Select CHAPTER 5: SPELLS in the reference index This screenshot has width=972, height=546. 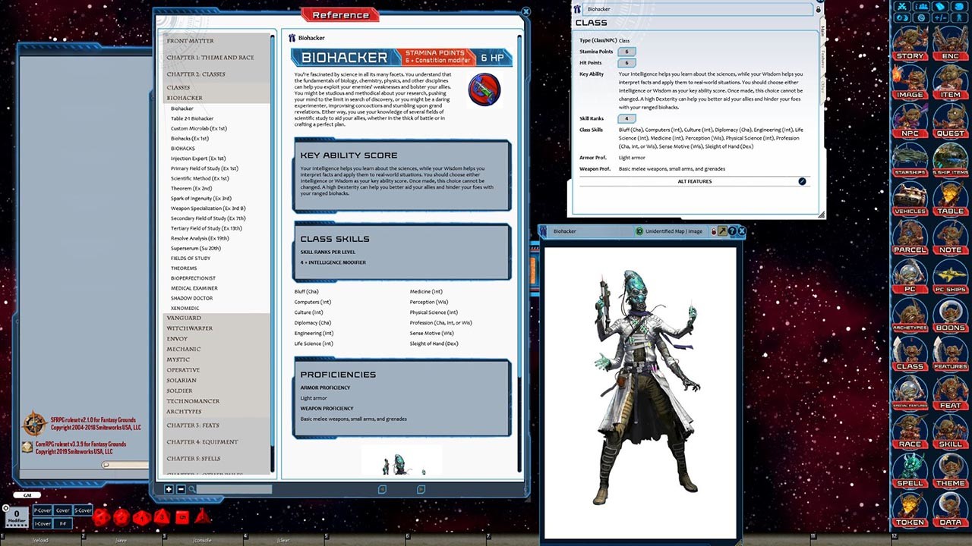tap(192, 458)
